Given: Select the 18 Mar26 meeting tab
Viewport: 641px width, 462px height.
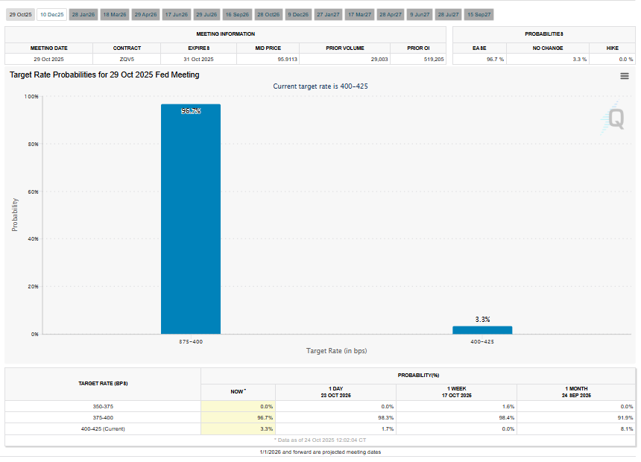Looking at the screenshot, I should coord(114,14).
